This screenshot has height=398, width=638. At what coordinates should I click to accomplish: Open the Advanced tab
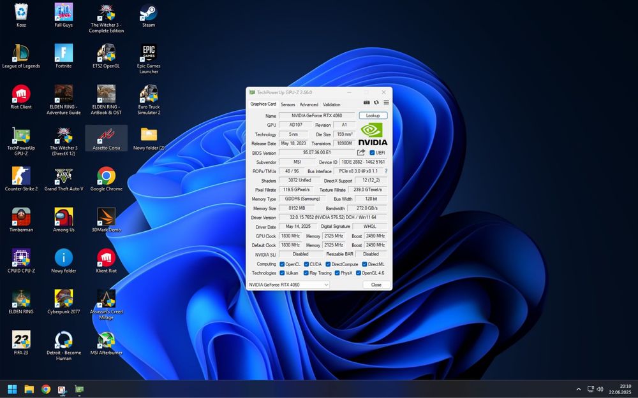coord(309,104)
